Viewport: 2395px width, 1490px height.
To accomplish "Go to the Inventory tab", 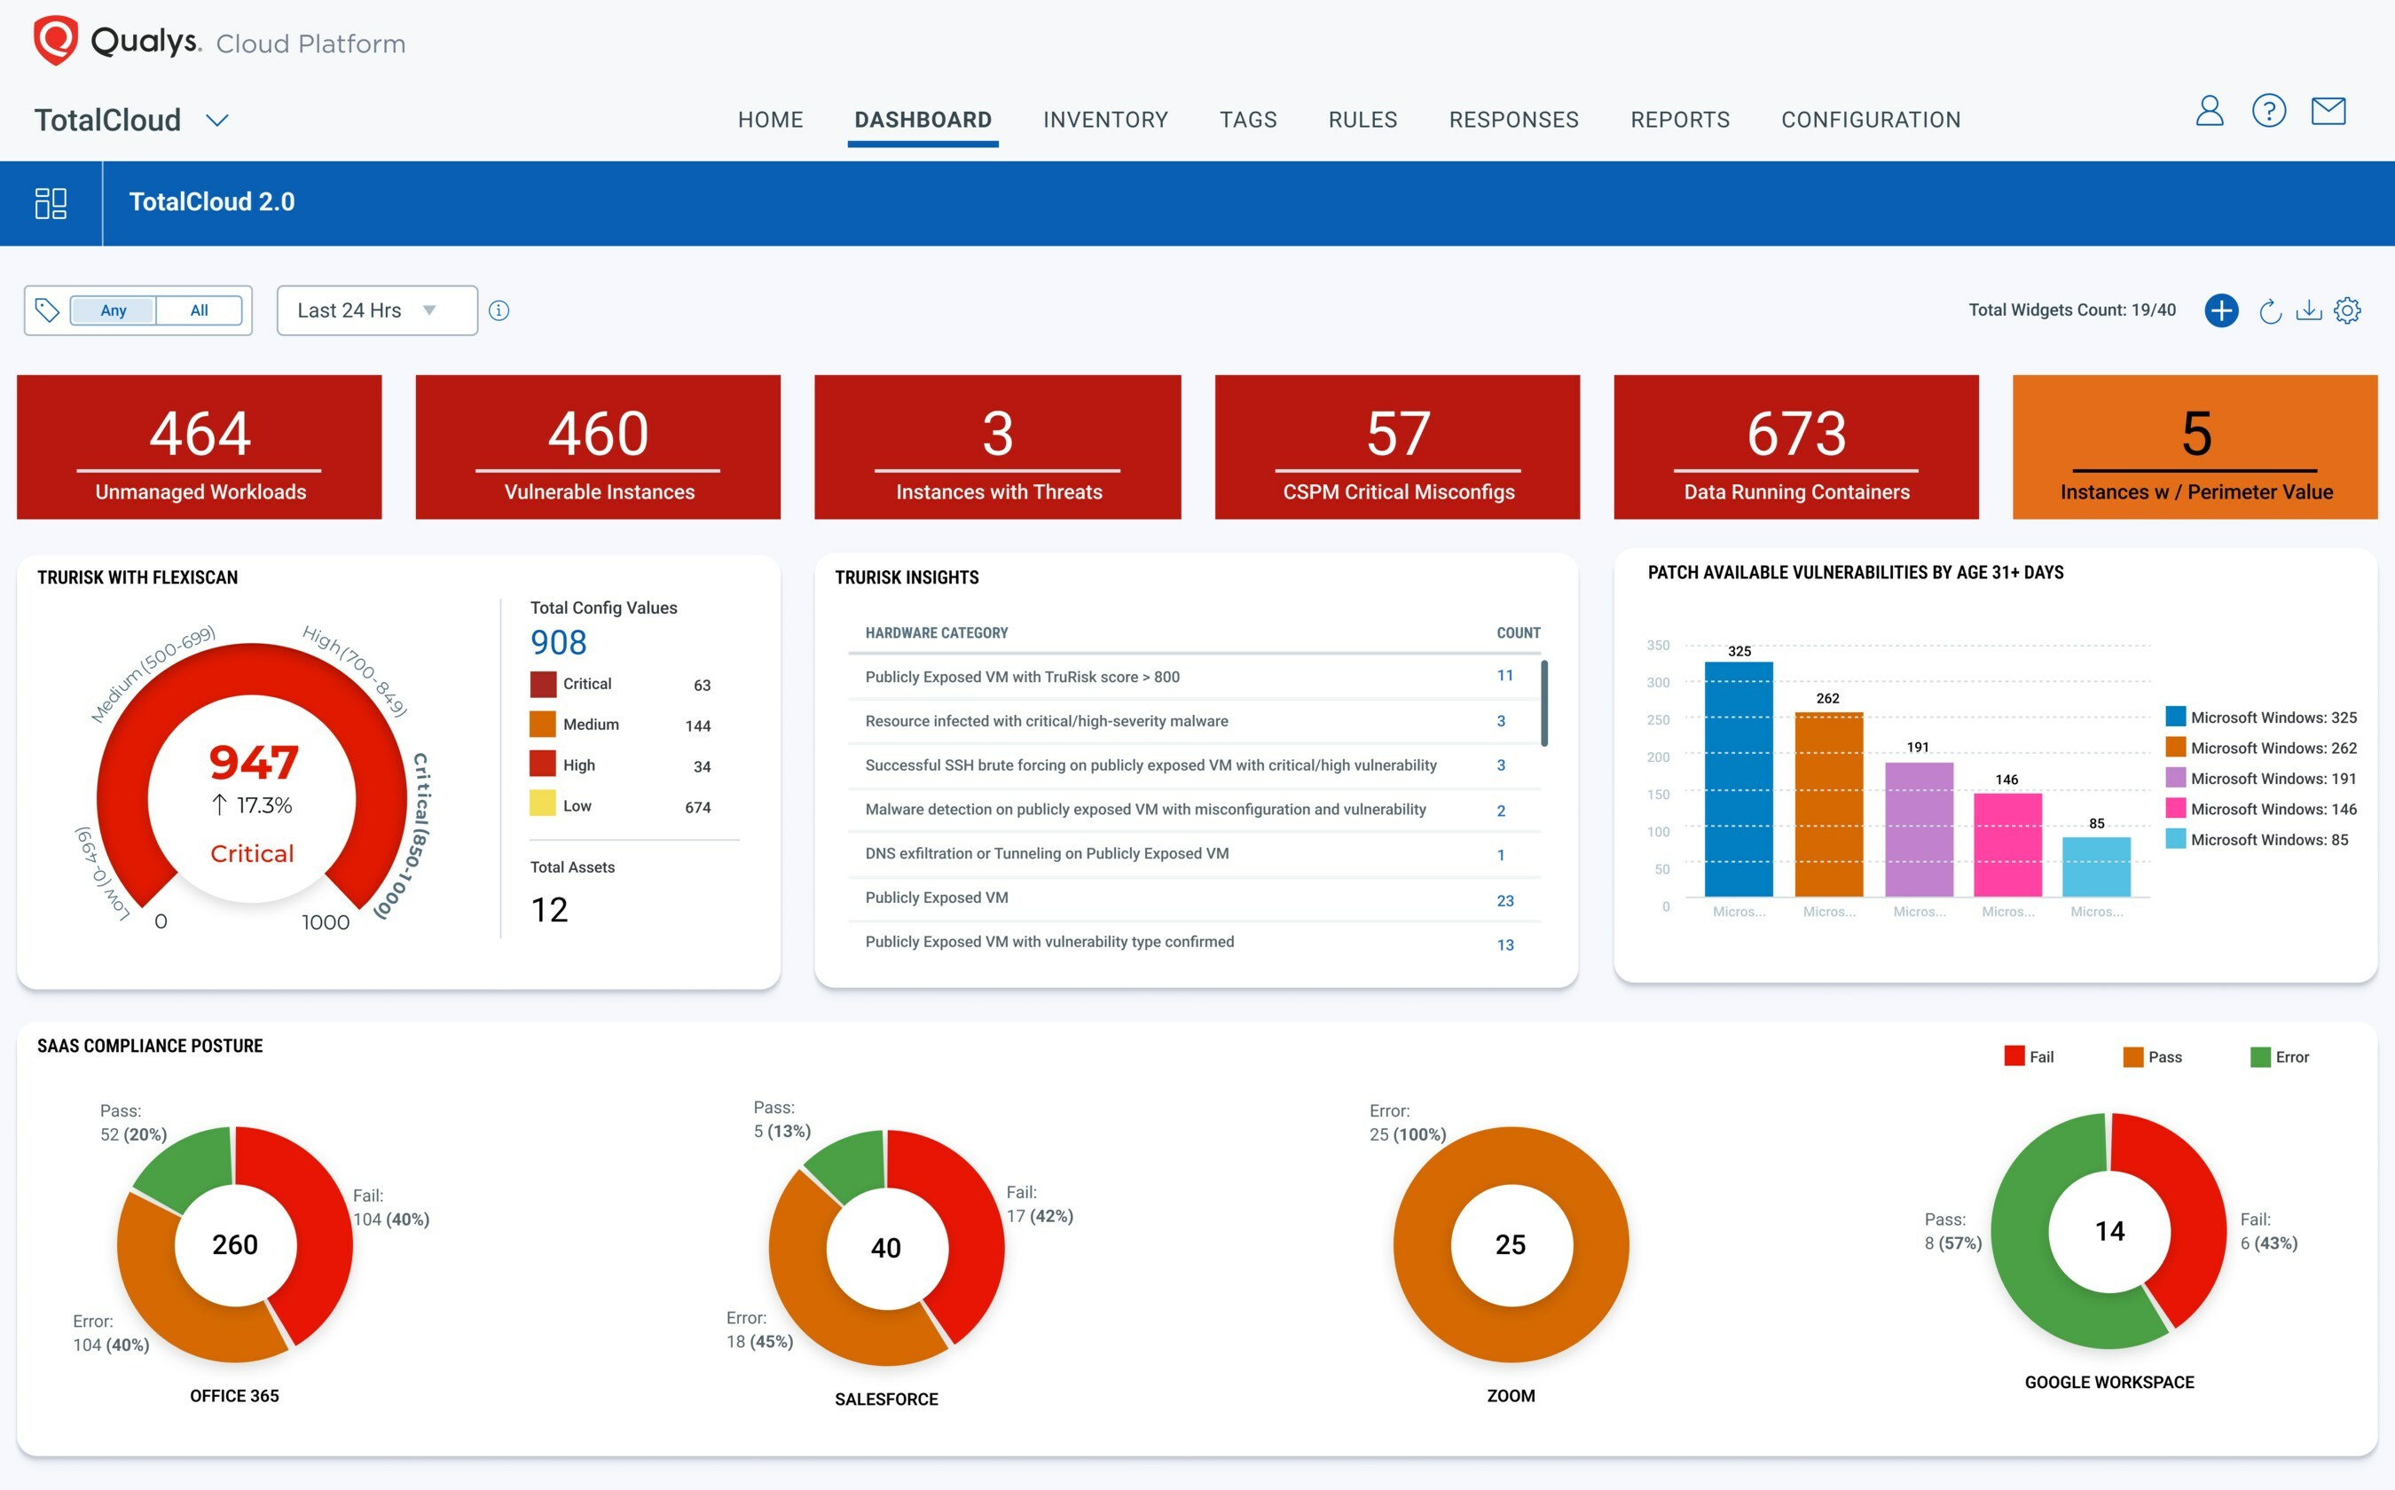I will coord(1105,121).
